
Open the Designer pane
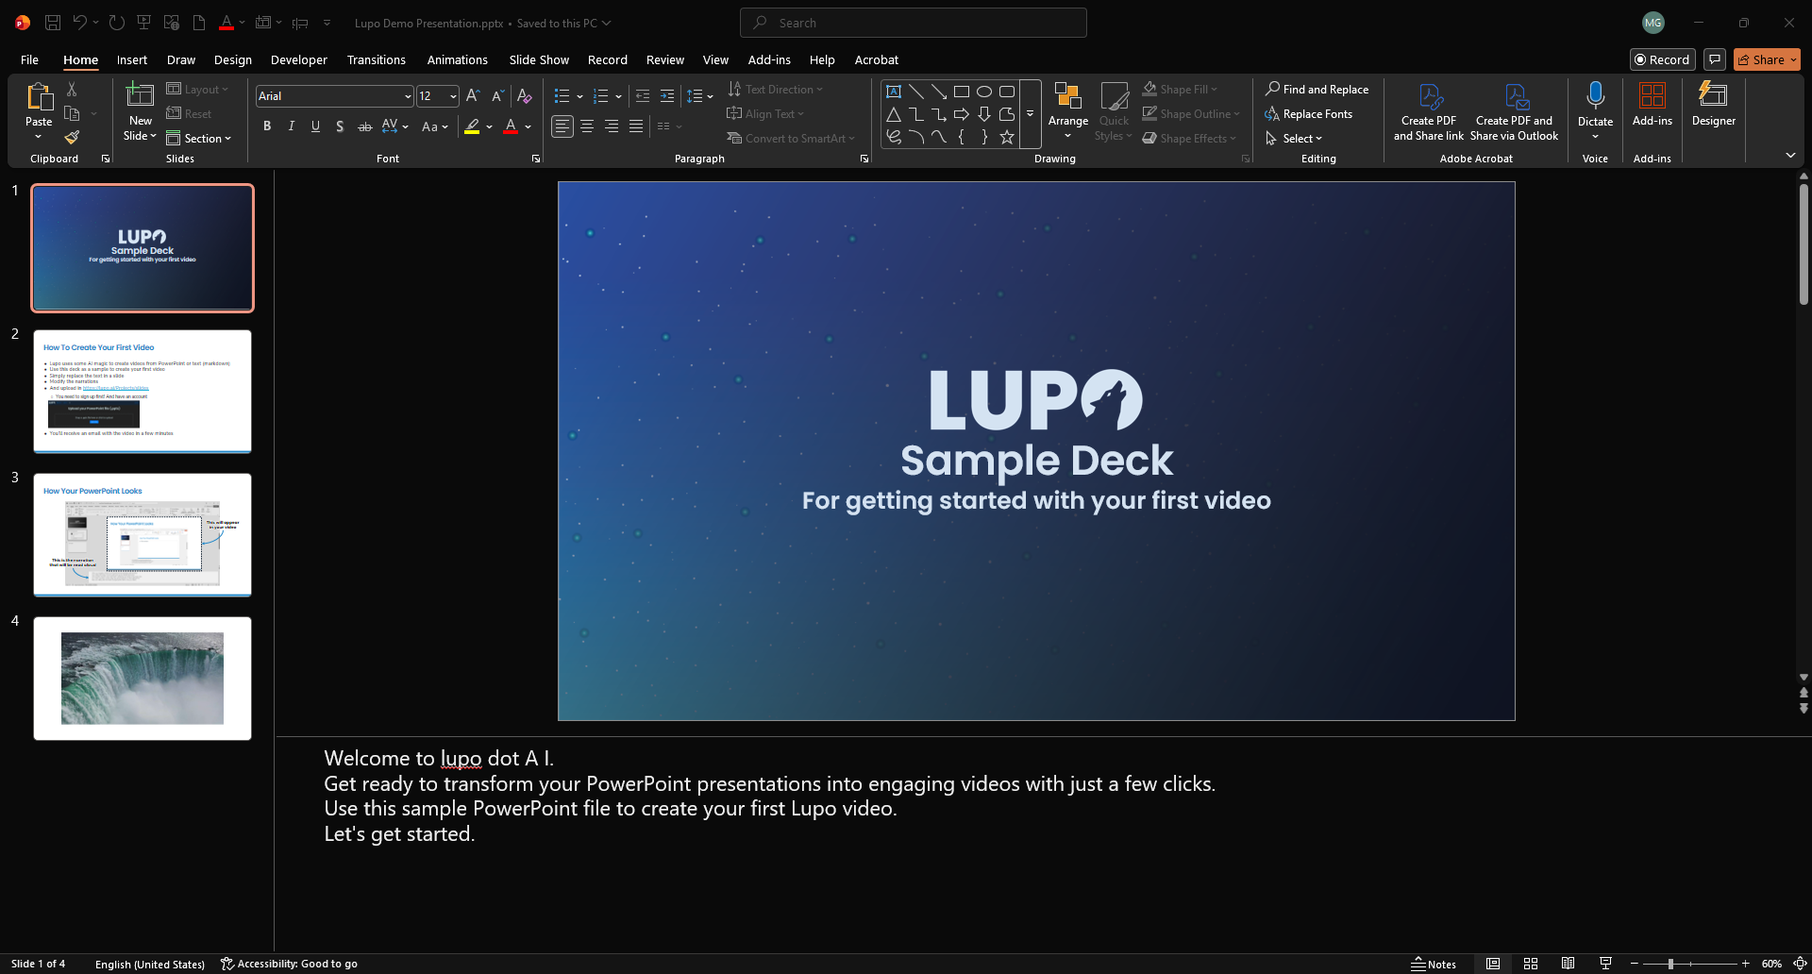[x=1713, y=104]
